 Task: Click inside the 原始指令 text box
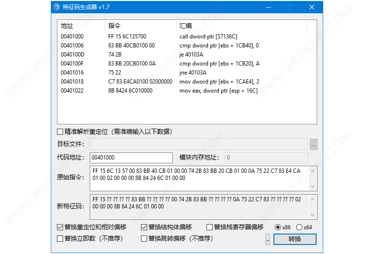[199, 179]
